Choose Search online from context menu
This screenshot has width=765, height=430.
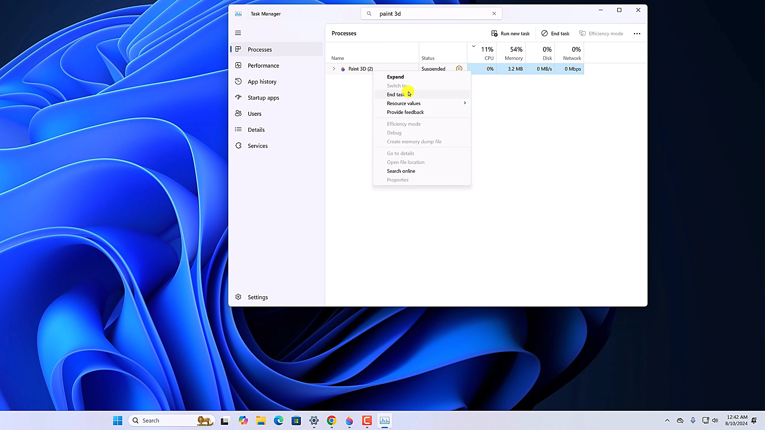tap(422, 171)
